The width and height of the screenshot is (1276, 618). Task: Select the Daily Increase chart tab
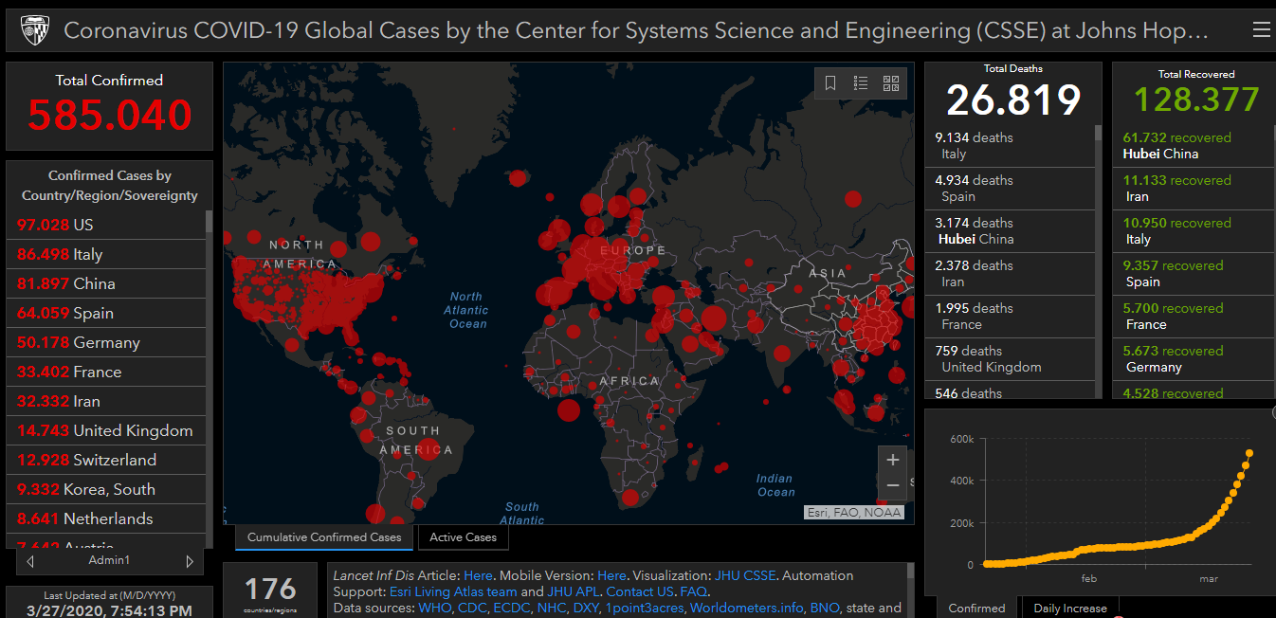(x=1070, y=608)
